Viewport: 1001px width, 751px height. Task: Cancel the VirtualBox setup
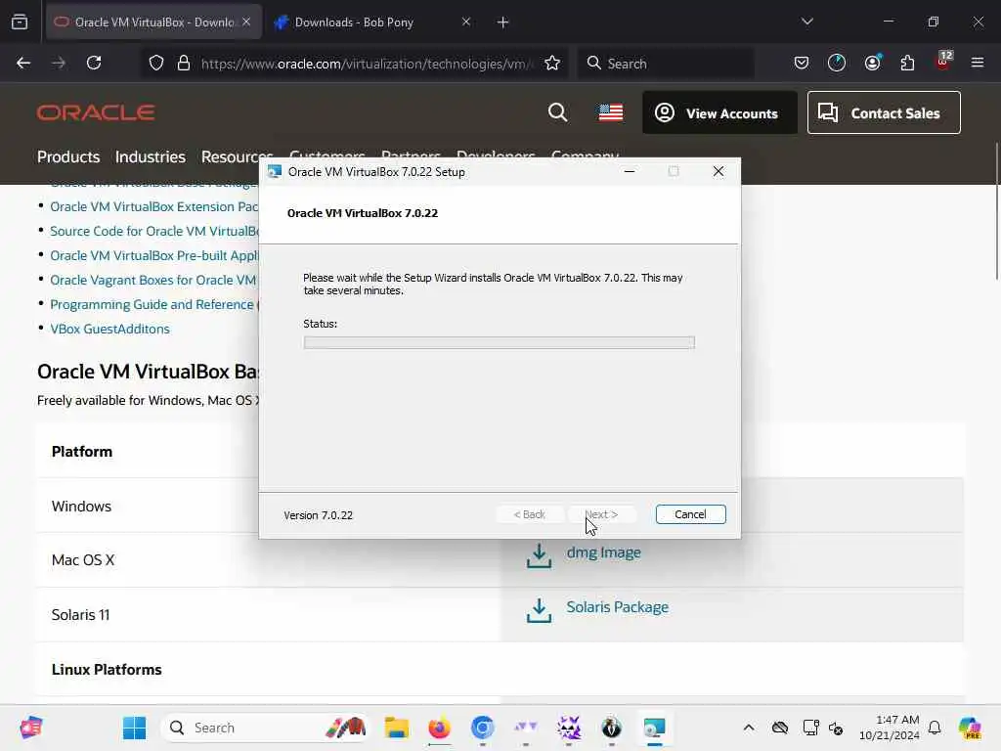pos(690,514)
